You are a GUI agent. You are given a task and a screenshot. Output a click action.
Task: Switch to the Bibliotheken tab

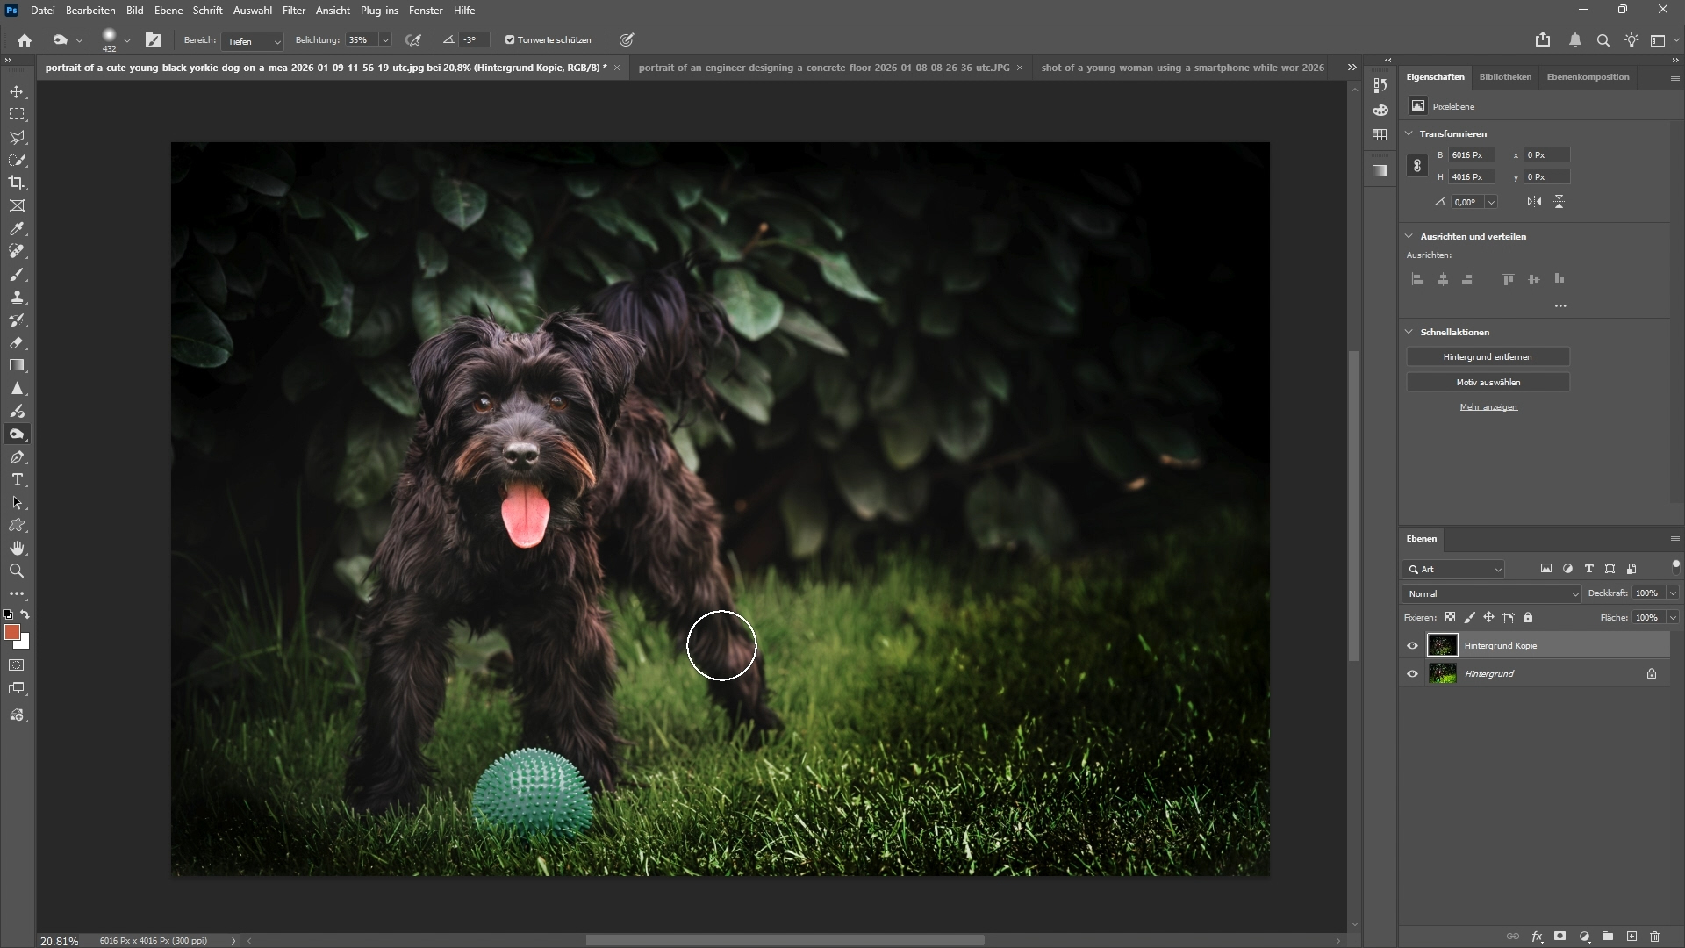click(x=1504, y=76)
